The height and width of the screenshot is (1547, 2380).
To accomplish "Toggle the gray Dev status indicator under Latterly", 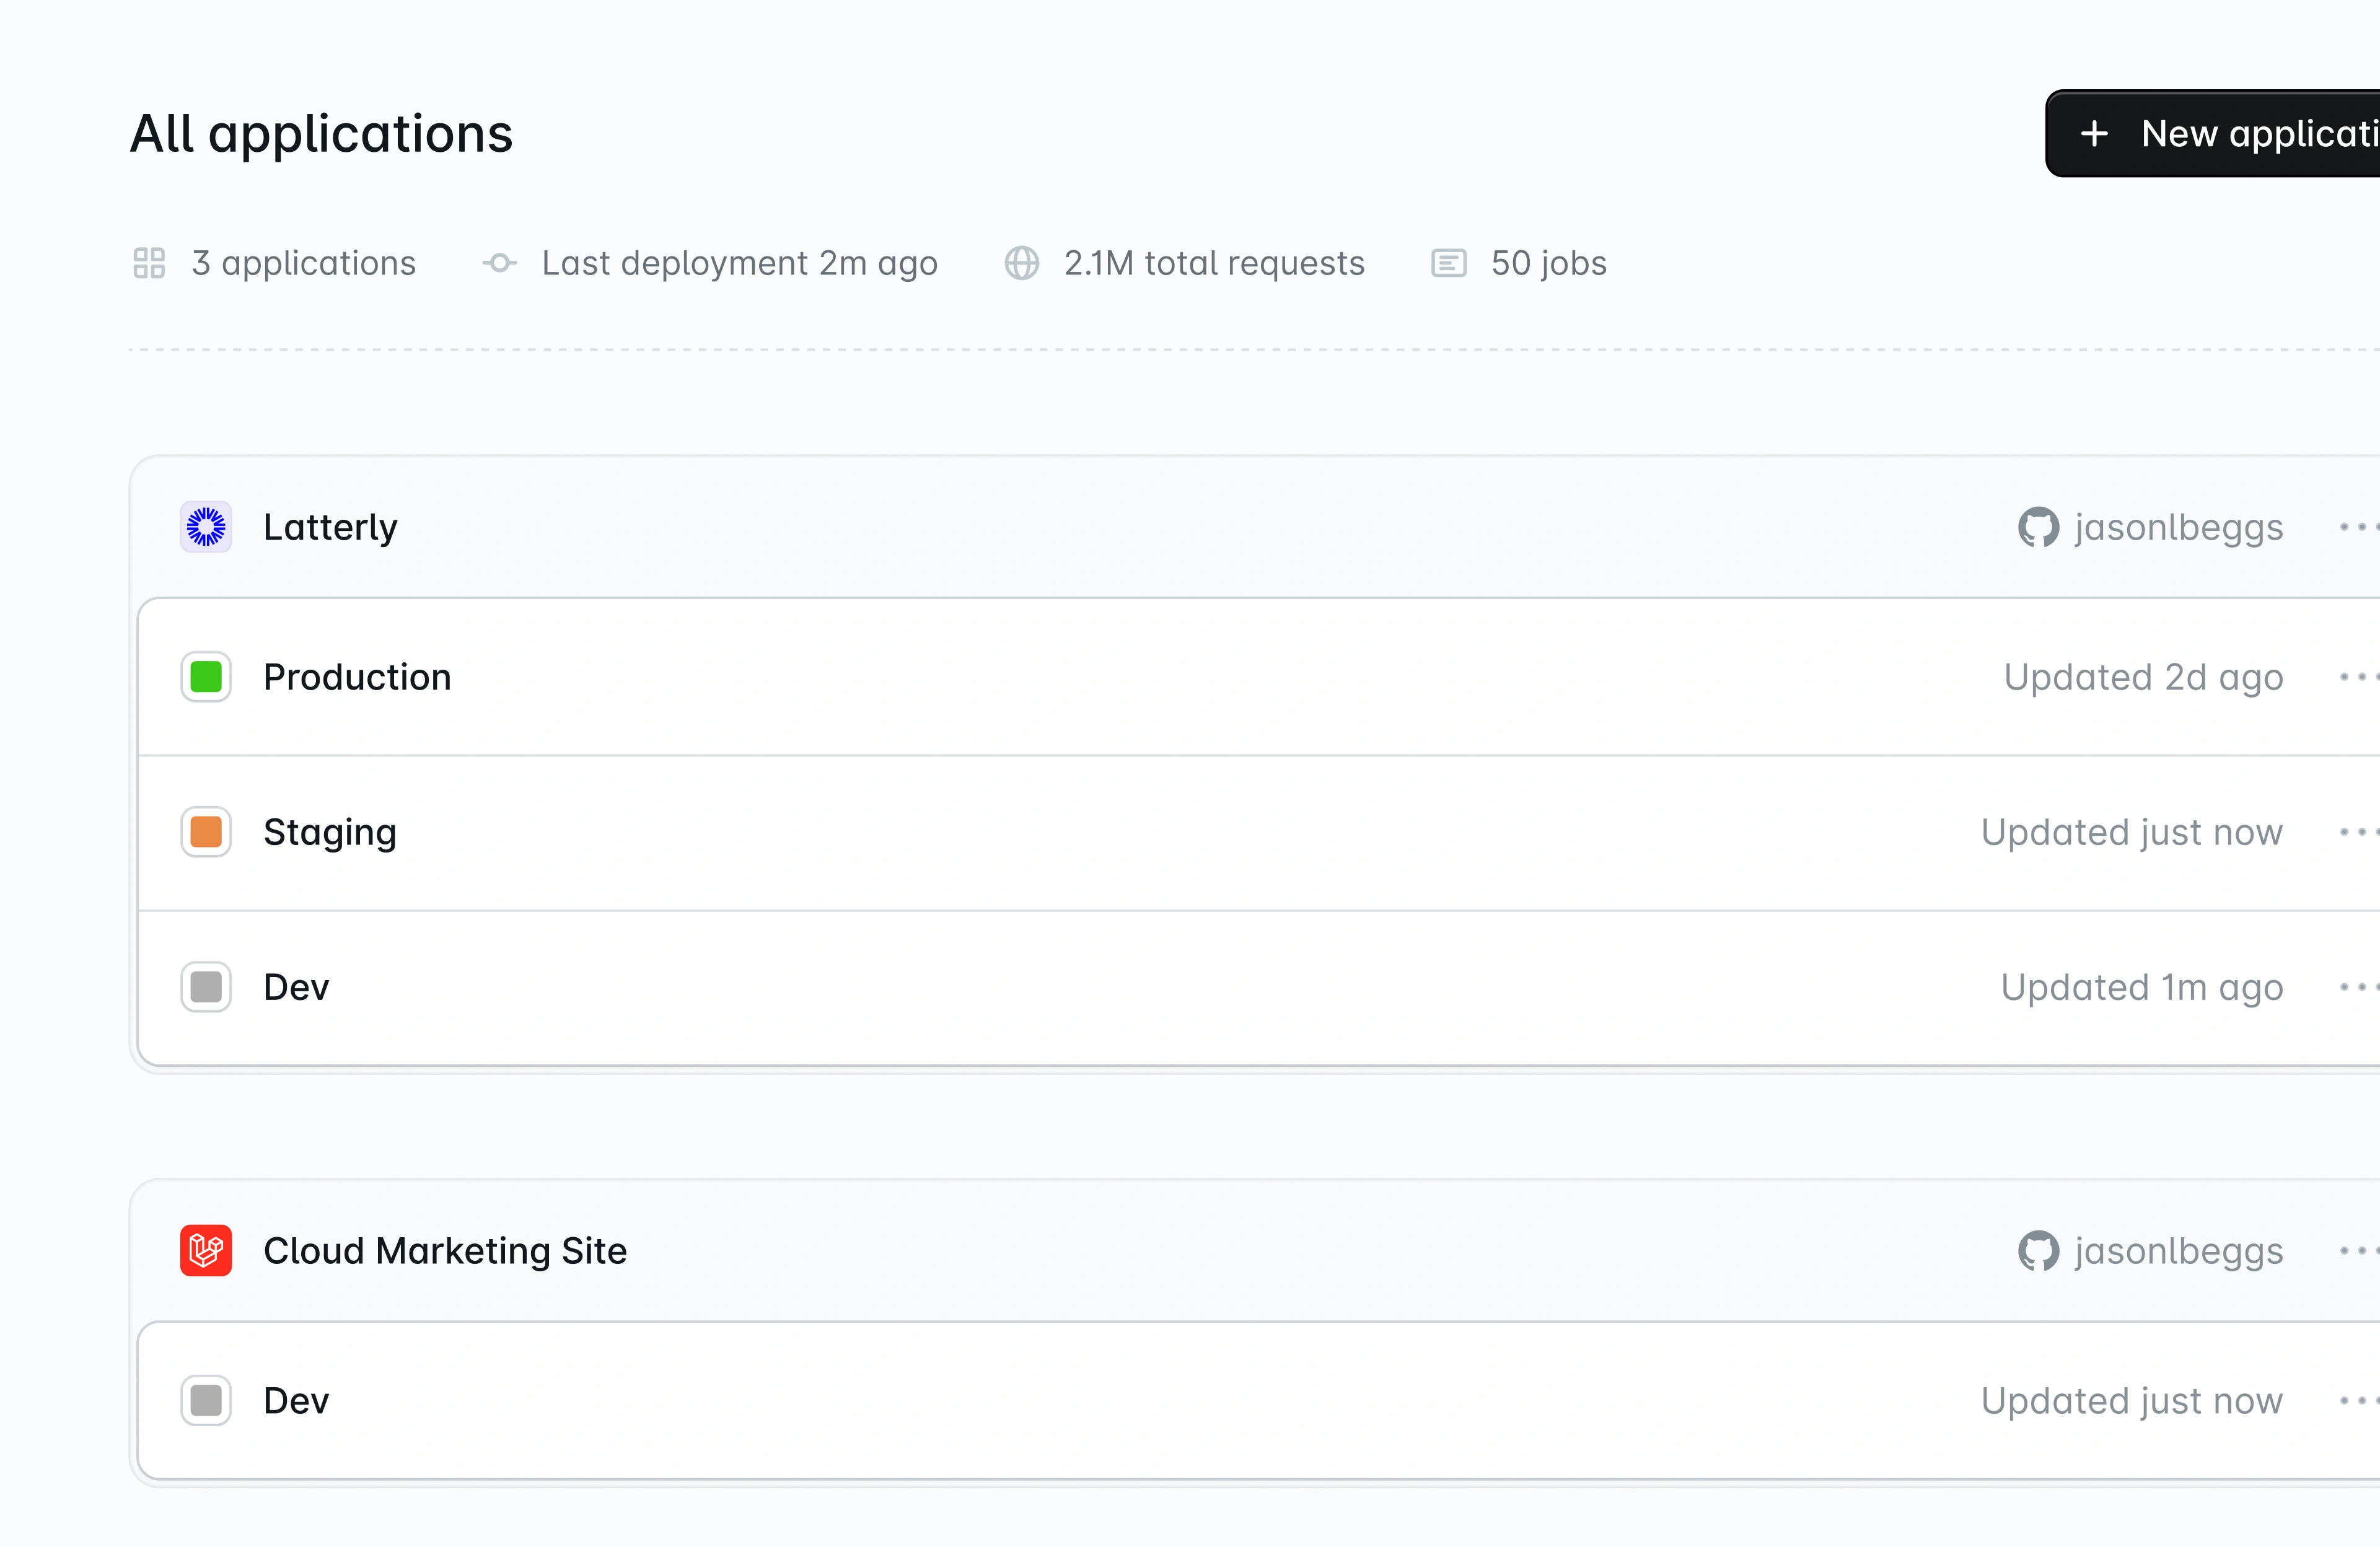I will (206, 987).
